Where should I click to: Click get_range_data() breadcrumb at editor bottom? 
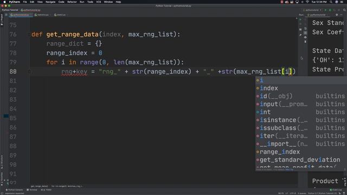pyautogui.click(x=40, y=186)
